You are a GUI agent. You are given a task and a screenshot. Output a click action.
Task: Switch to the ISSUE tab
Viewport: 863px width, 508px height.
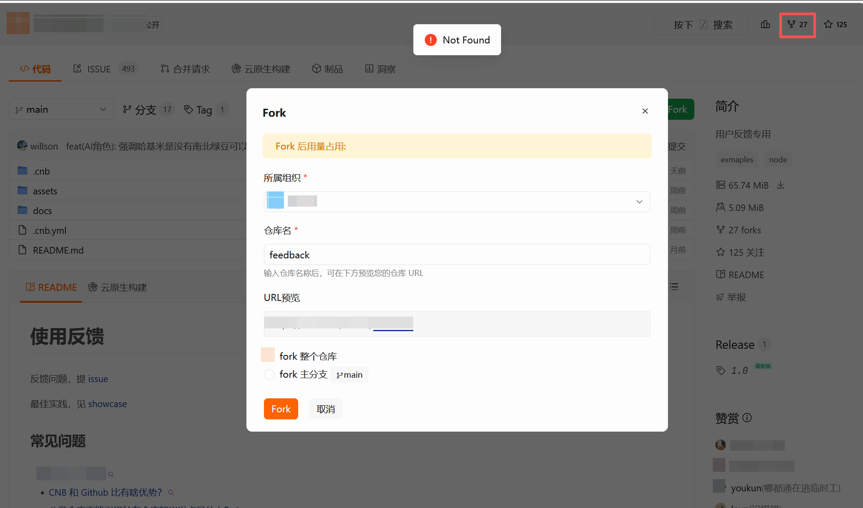pos(98,69)
